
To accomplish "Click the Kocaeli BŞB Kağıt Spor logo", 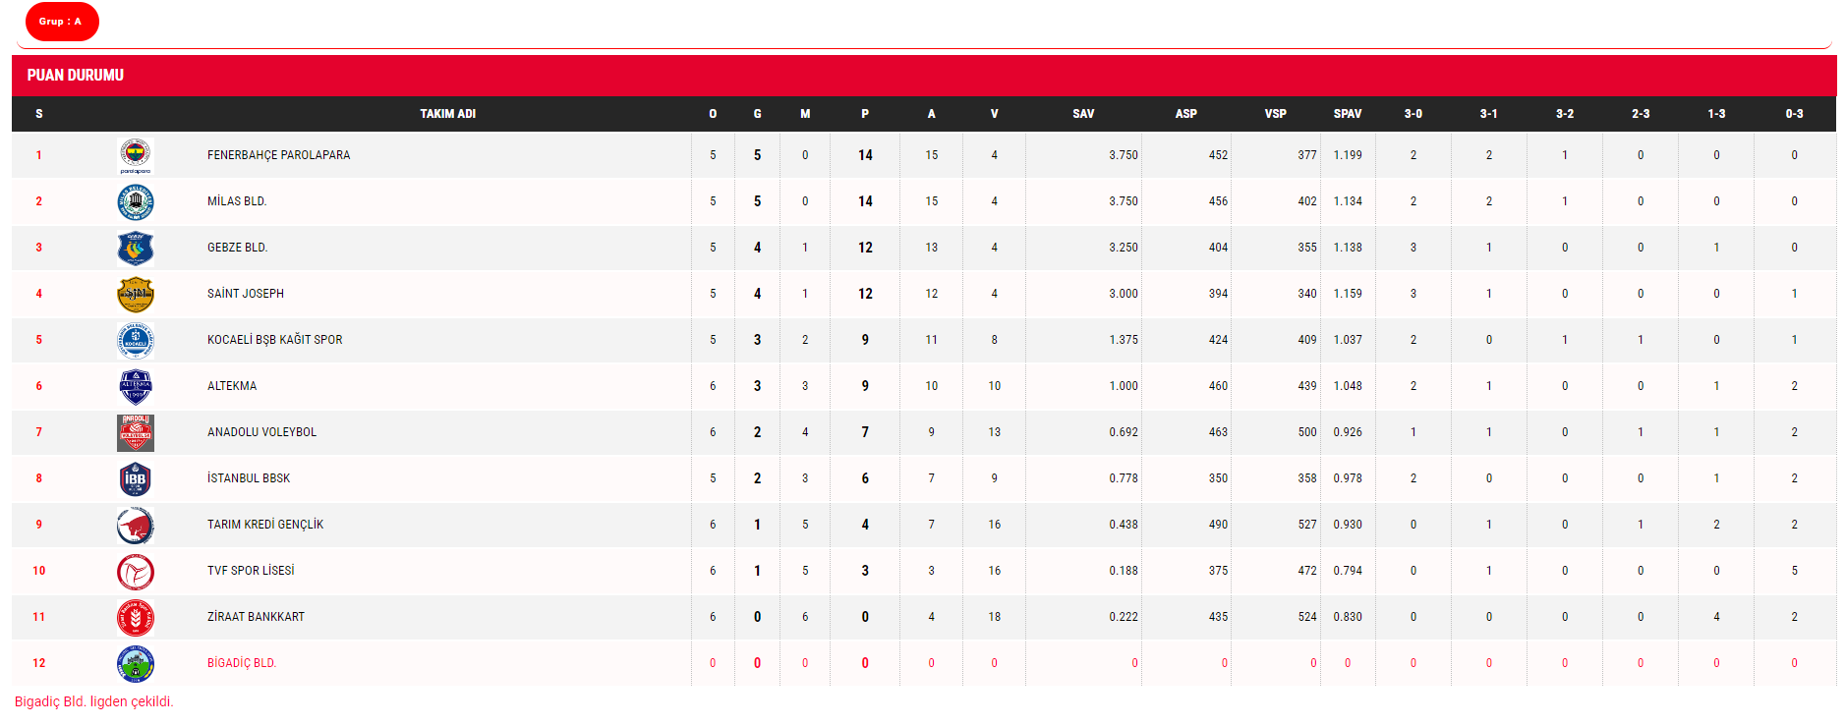I will click(x=136, y=340).
